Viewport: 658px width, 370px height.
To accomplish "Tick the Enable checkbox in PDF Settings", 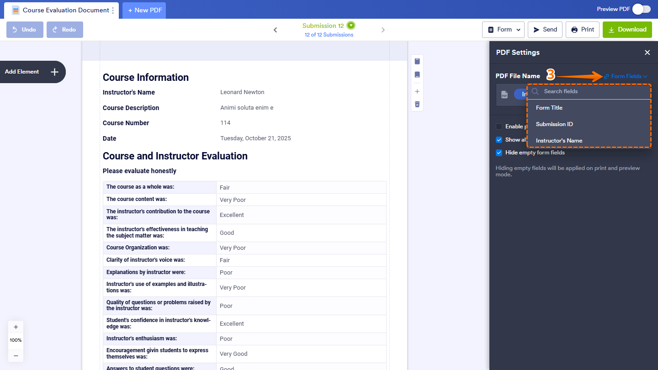I will click(499, 127).
